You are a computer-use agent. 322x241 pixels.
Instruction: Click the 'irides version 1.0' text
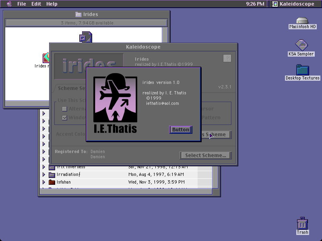click(161, 82)
